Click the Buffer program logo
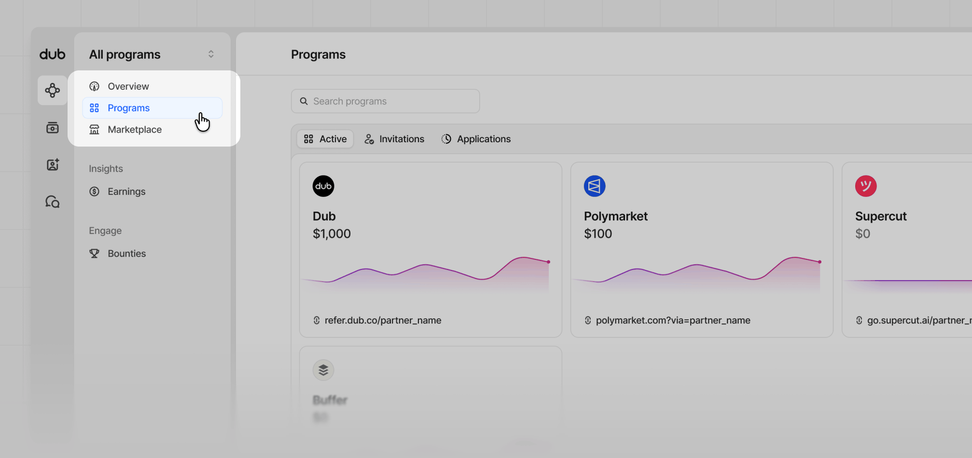This screenshot has height=458, width=972. coord(323,370)
